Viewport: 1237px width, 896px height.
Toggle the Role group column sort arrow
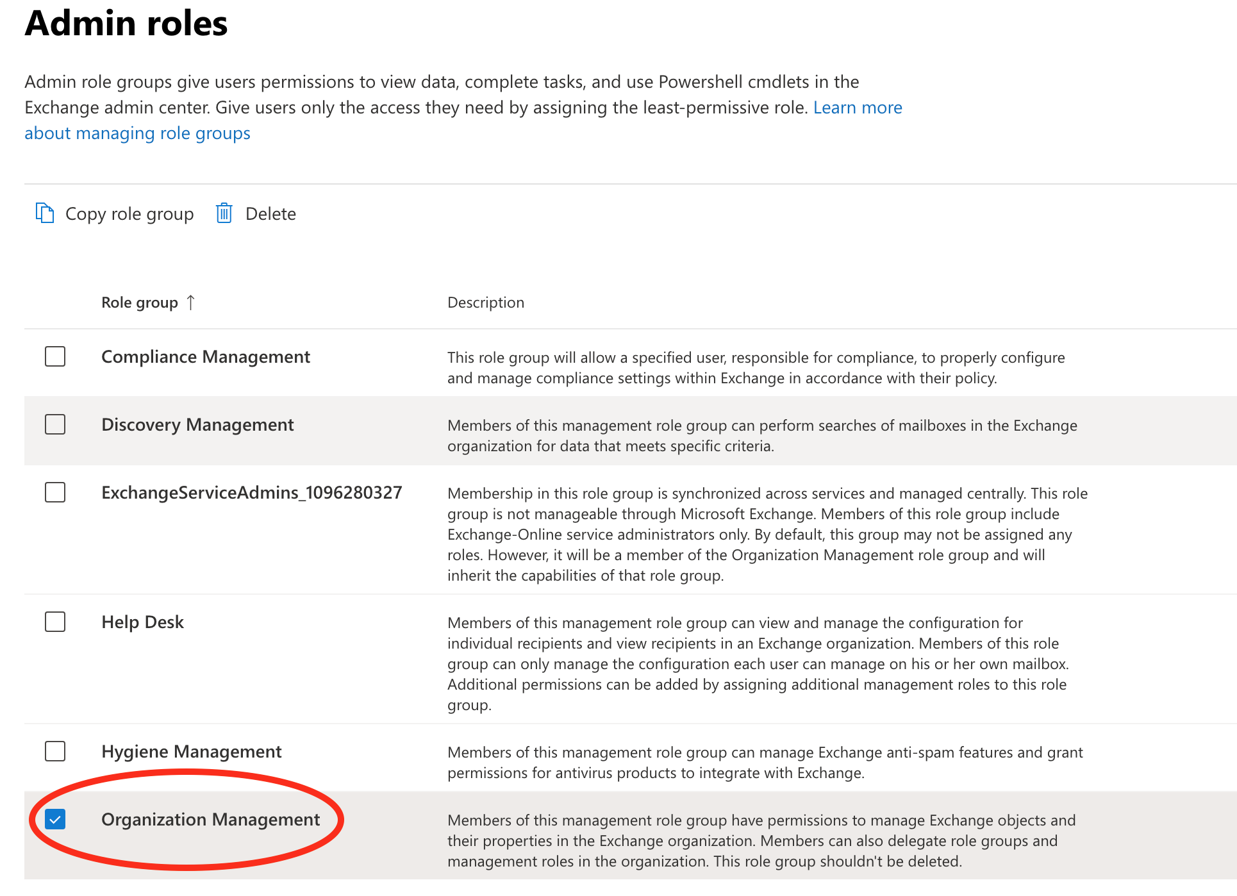click(191, 302)
